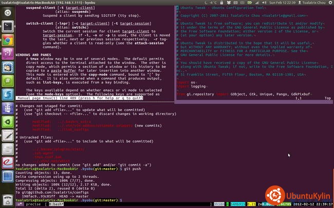The width and height of the screenshot is (334, 208).
Task: Open the green hash IRC app
Action: coord(8,81)
